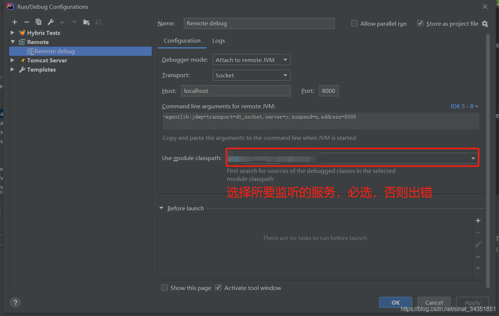Expand the Tomcat Server tree node

tap(12, 60)
